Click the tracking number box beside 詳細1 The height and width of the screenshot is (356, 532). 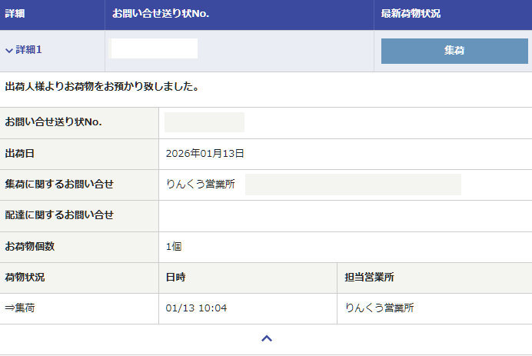point(154,48)
